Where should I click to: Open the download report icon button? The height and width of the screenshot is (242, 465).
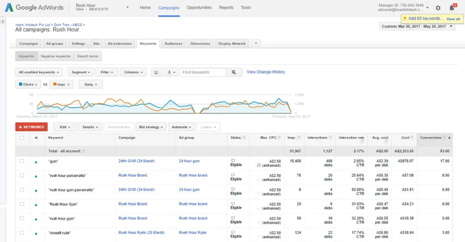coord(171,72)
